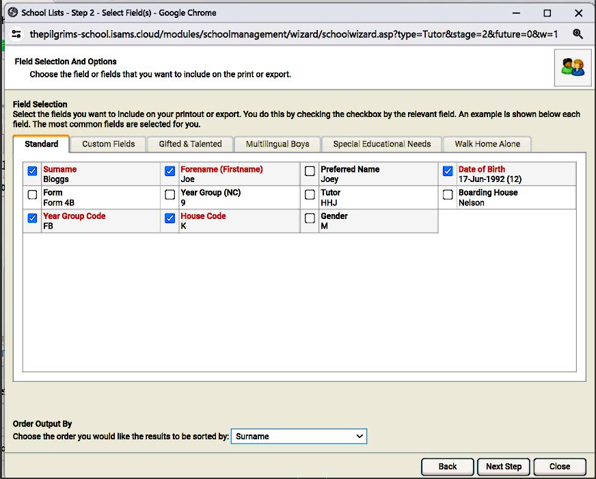Click the URL address bar text
Image resolution: width=596 pixels, height=479 pixels.
pyautogui.click(x=294, y=34)
